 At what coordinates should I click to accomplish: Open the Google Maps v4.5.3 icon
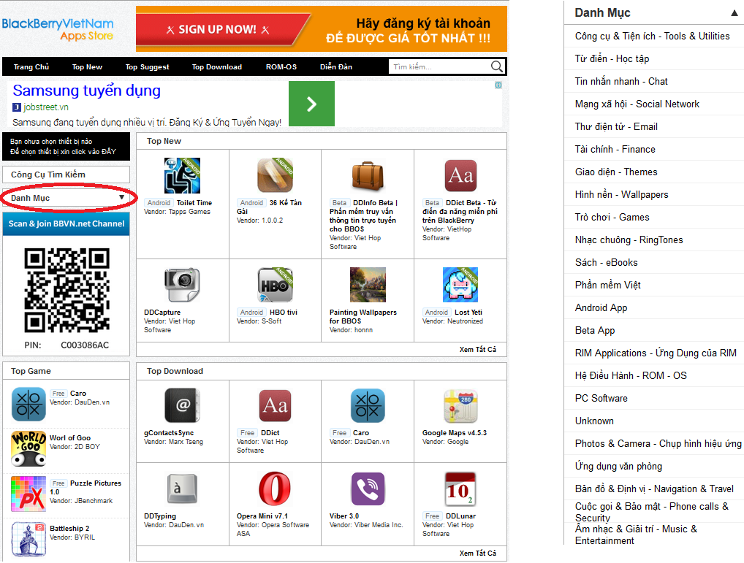[x=460, y=406]
